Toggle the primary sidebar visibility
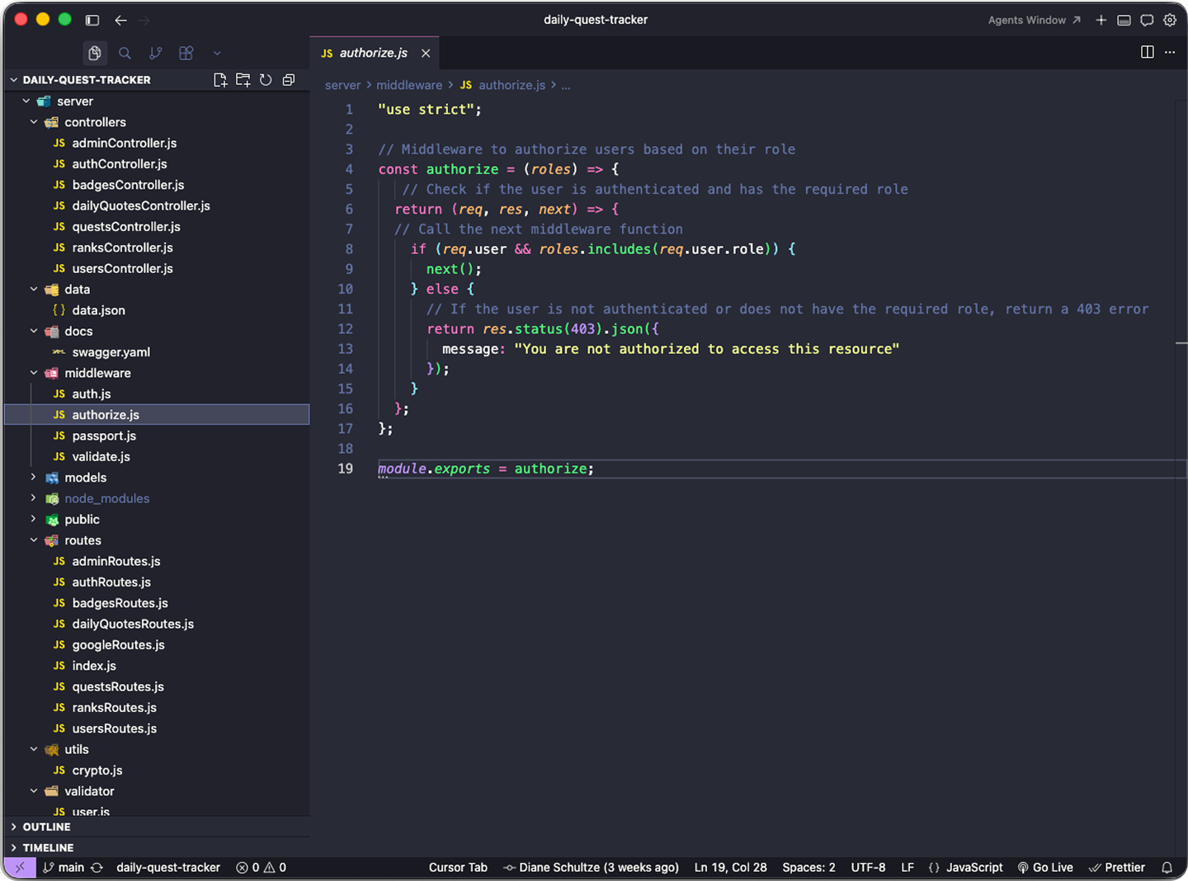Screen dimensions: 1188x881 coord(92,20)
